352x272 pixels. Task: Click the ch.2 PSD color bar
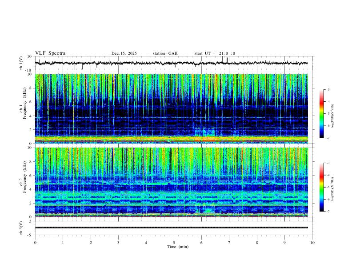click(322, 187)
